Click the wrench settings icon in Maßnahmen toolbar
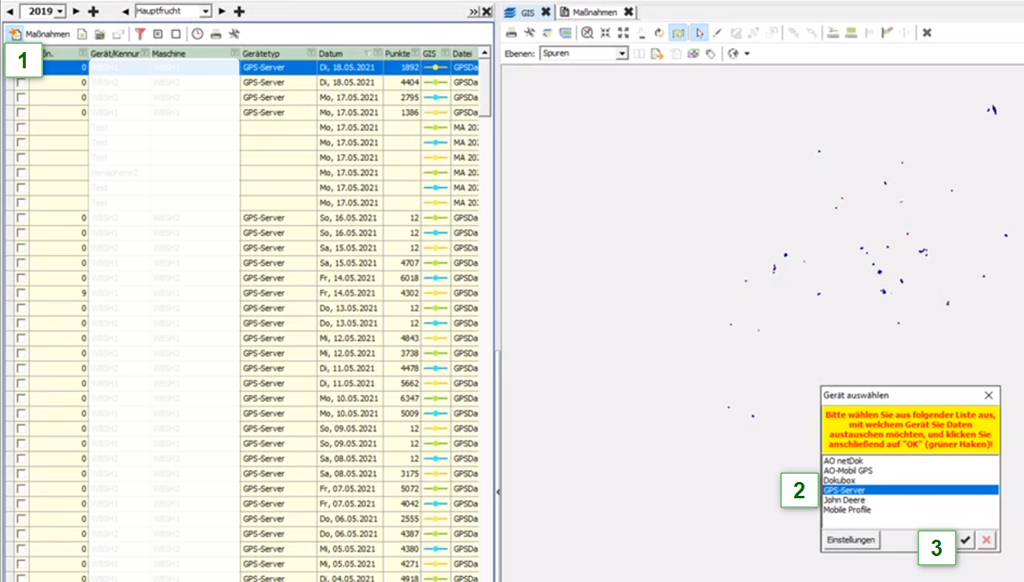 click(x=234, y=34)
